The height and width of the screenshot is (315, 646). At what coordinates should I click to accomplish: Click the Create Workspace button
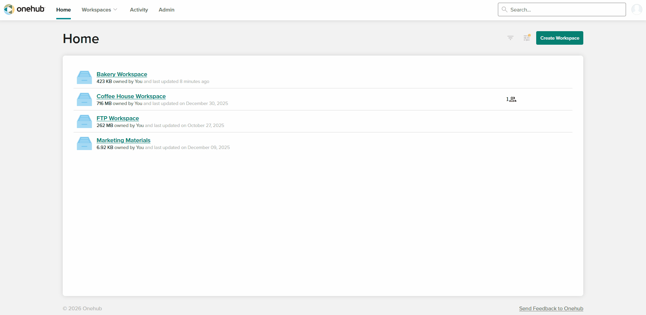pyautogui.click(x=560, y=38)
